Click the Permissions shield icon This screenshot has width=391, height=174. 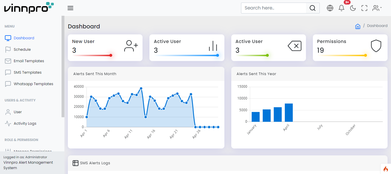click(x=376, y=46)
